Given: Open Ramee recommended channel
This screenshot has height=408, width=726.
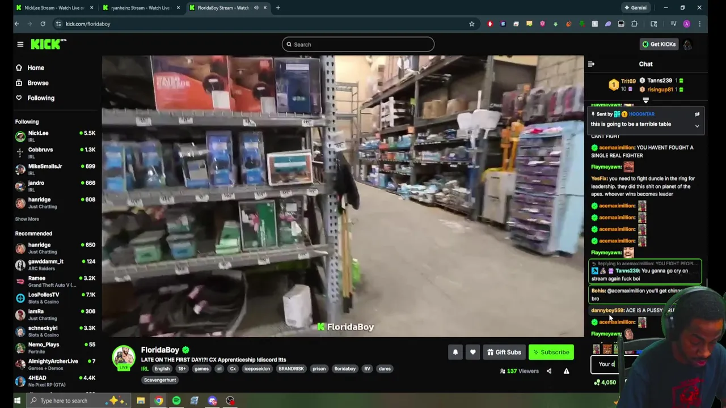Looking at the screenshot, I should [x=55, y=281].
